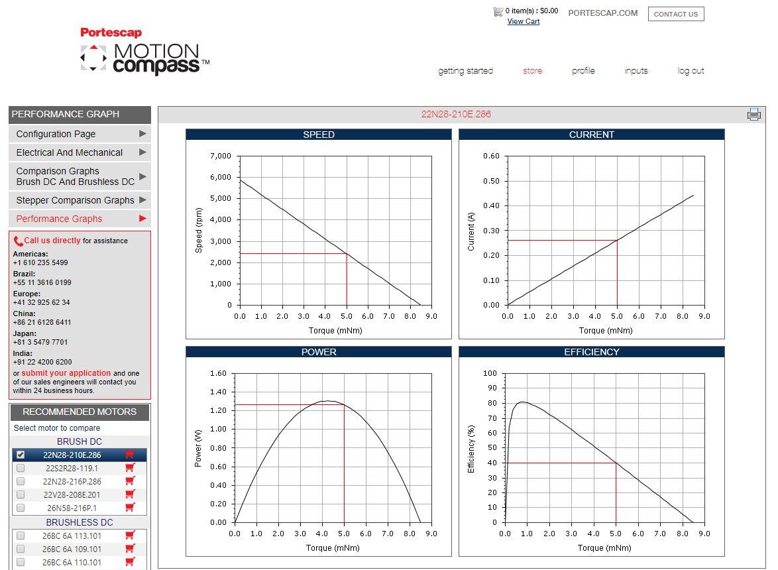
Task: Click the POWER graph chart
Action: pos(319,451)
